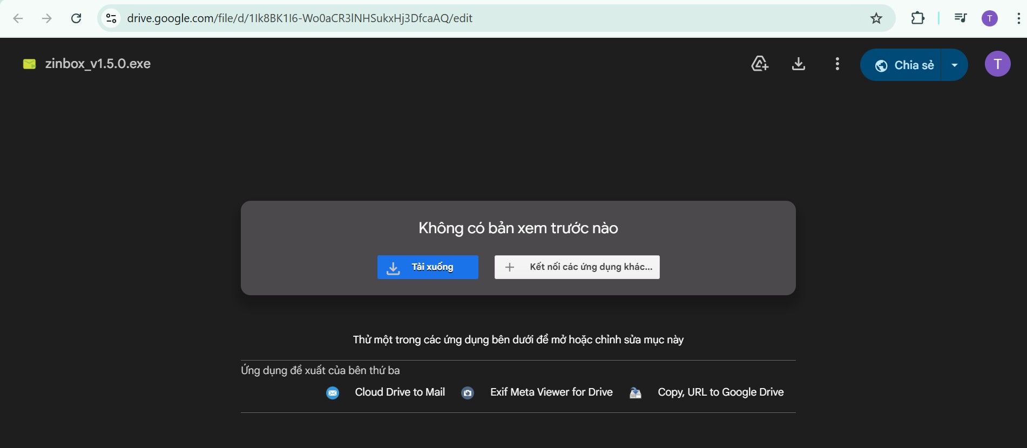Open the three-dot more actions menu

coord(837,64)
